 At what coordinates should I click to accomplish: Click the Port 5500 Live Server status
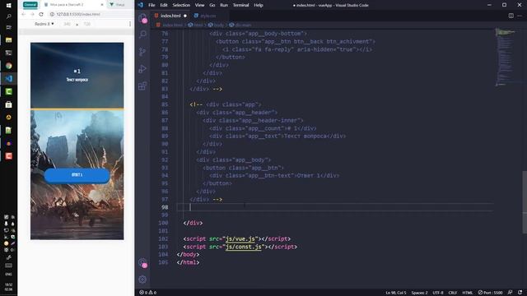491,293
